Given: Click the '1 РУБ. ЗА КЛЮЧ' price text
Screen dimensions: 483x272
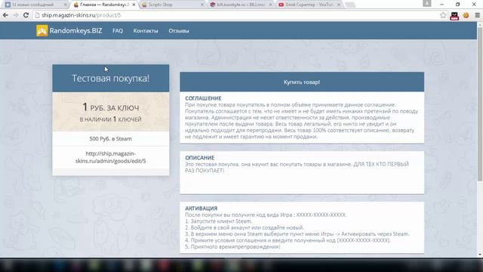Looking at the screenshot, I should 111,107.
